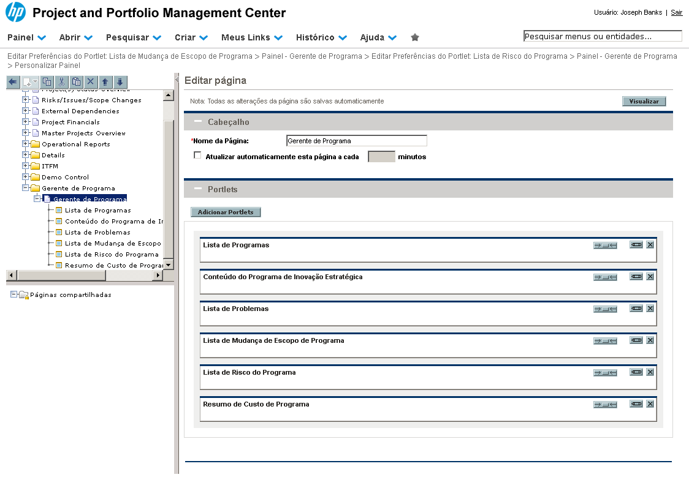
Task: Expand the Operational Reports folder
Action: click(x=26, y=144)
